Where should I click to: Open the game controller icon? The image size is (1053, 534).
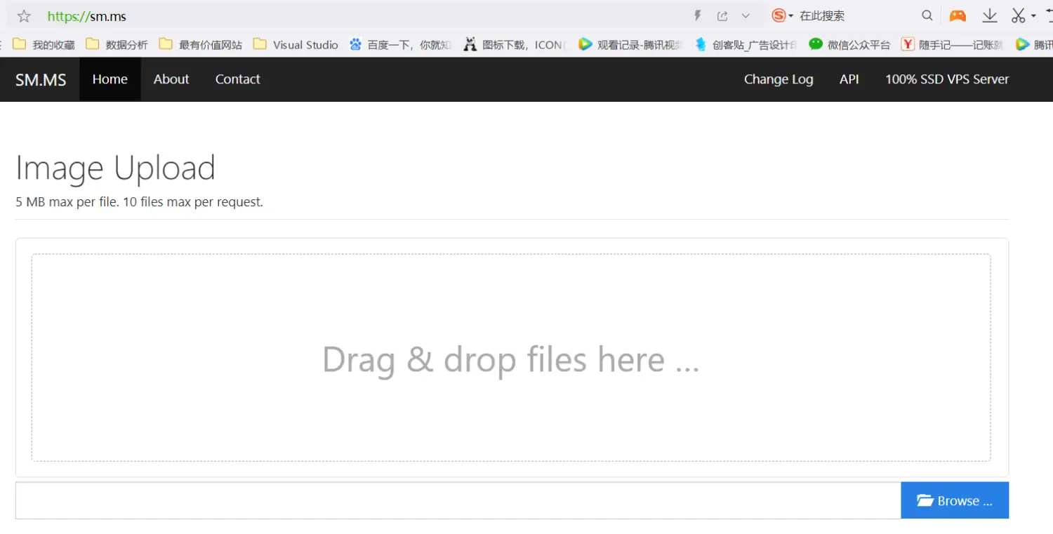(x=958, y=15)
